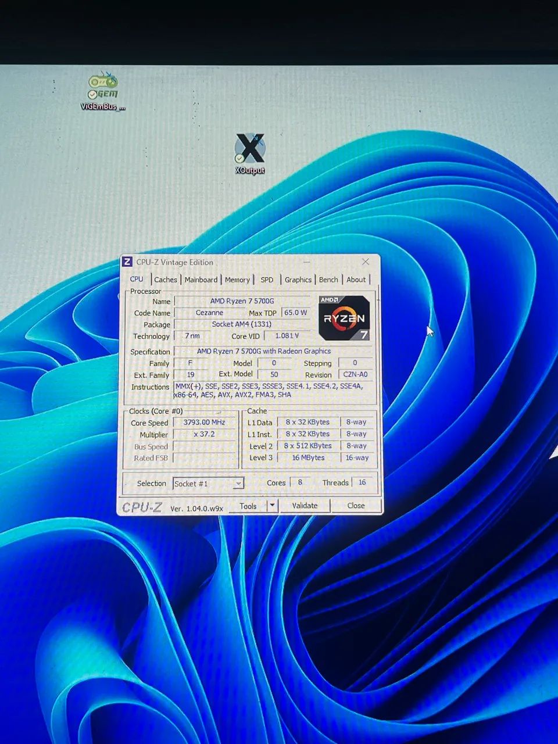Click the empty Bus Speed field
558x744 pixels.
pos(204,446)
